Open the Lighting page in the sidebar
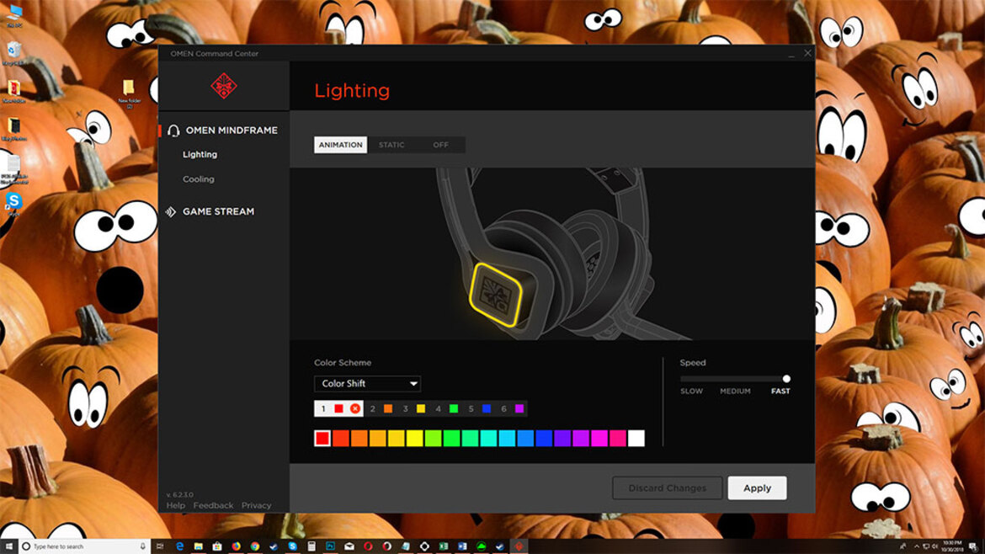 (x=200, y=155)
